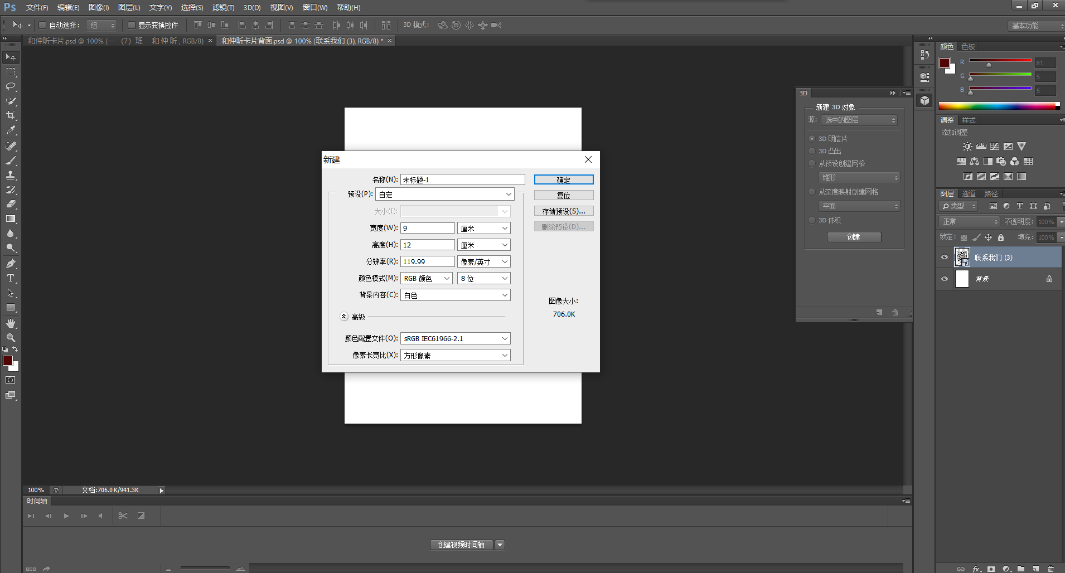
Task: Select the Eraser tool
Action: tap(11, 204)
